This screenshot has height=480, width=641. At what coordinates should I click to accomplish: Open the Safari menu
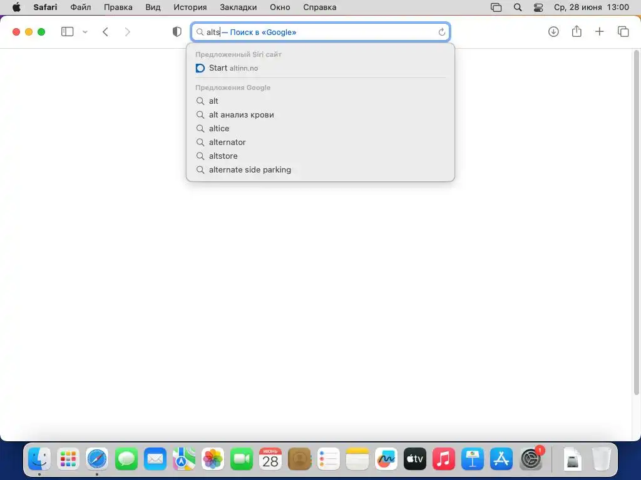(x=45, y=7)
